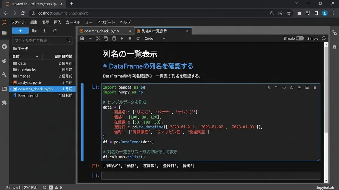This screenshot has height=190, width=339.
Task: Duplicate cell icon in cell toolbar
Action: [268, 87]
